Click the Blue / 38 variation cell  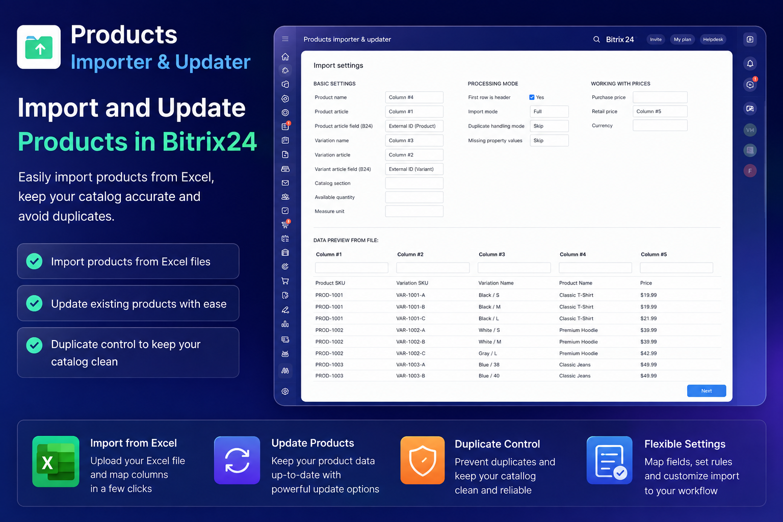(489, 364)
